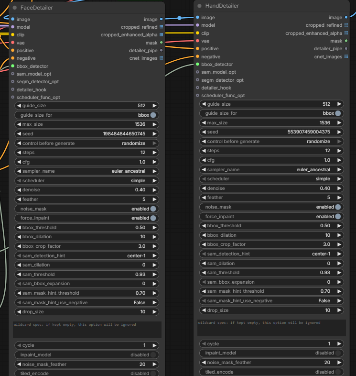This screenshot has height=376, width=356.
Task: Click the HandDetailer wildcard spec text box
Action: tap(271, 328)
